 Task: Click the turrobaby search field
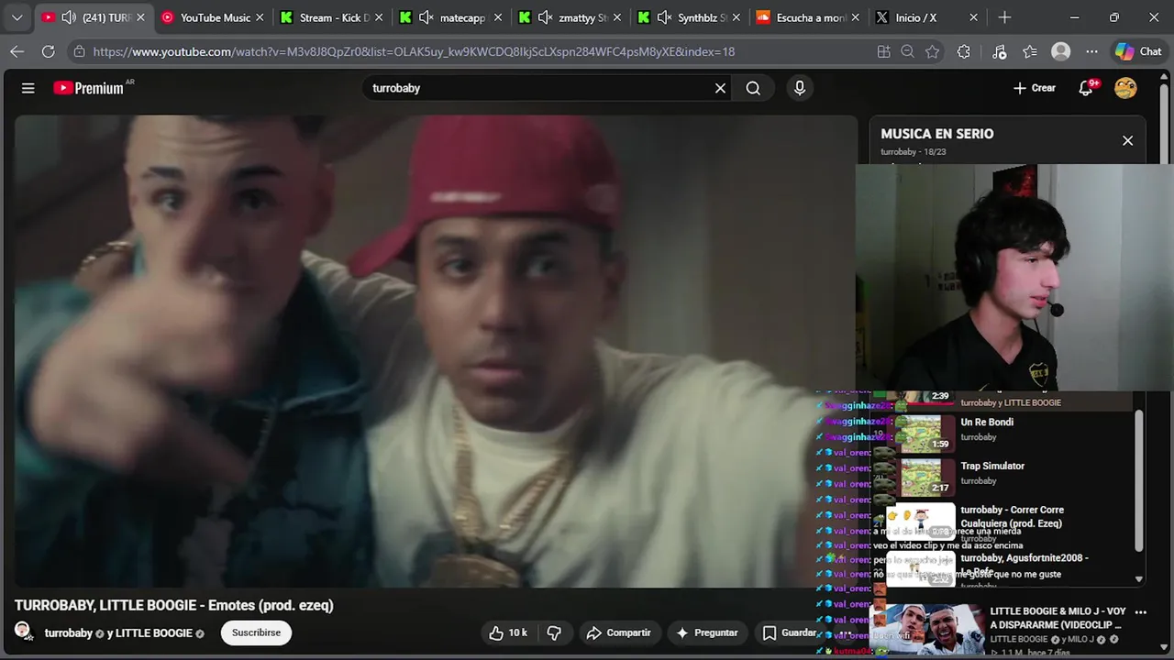pos(539,88)
